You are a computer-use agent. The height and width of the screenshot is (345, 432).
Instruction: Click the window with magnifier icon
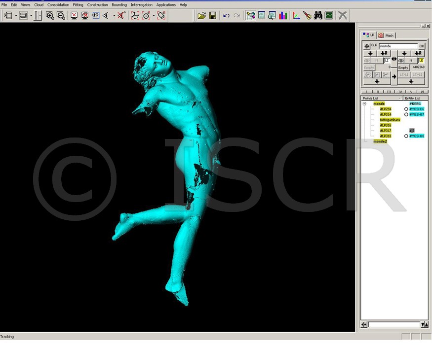click(x=272, y=15)
